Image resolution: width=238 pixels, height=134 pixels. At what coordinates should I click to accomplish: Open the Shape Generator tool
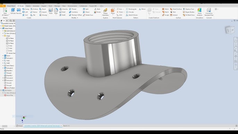coord(105,12)
